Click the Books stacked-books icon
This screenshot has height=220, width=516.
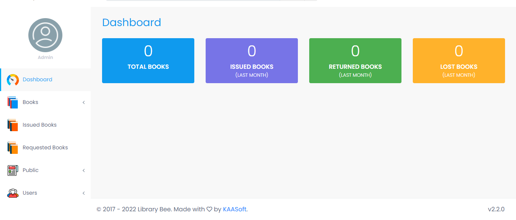point(13,102)
